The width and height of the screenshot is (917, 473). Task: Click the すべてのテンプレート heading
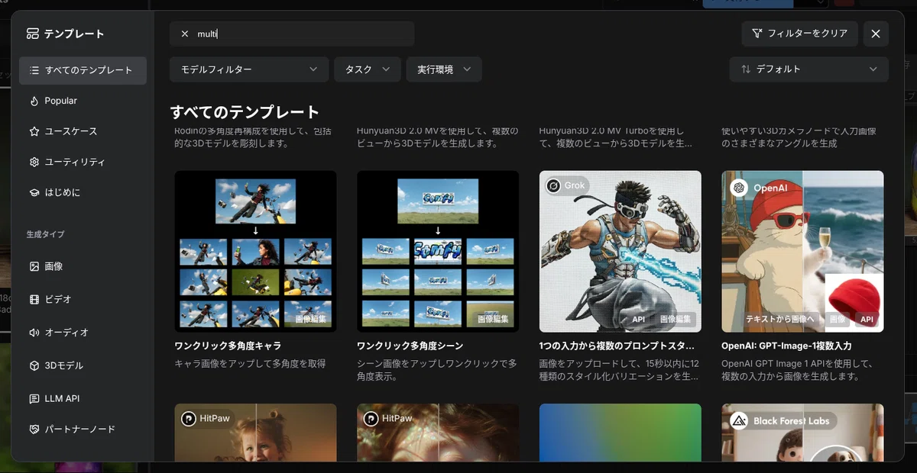[245, 112]
